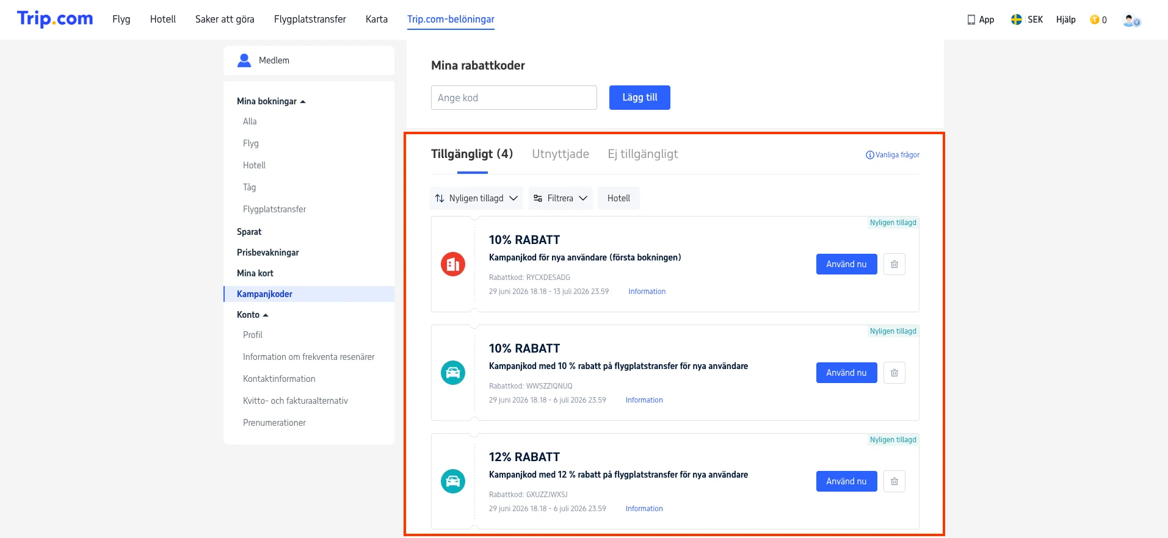The image size is (1168, 538).
Task: Open Kontaktinformation under Konto
Action: click(279, 379)
